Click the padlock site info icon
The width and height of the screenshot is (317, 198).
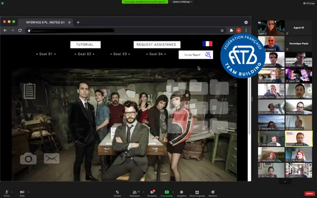pyautogui.click(x=29, y=31)
